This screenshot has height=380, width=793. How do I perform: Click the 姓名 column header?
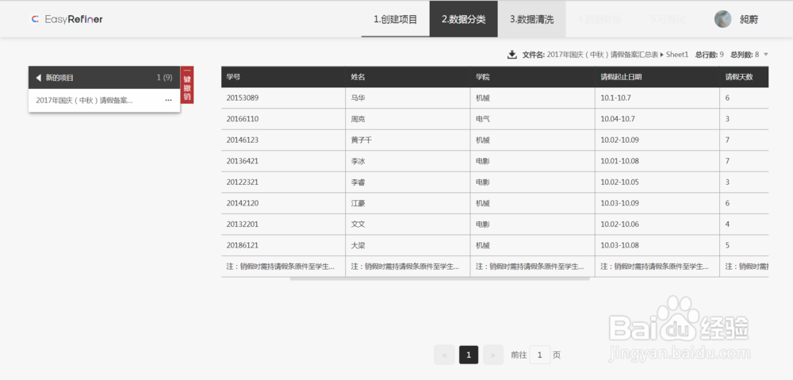tap(408, 77)
